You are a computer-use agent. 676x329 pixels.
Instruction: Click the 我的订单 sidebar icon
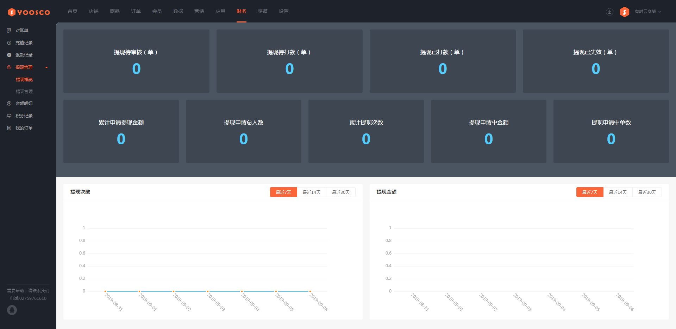[9, 128]
